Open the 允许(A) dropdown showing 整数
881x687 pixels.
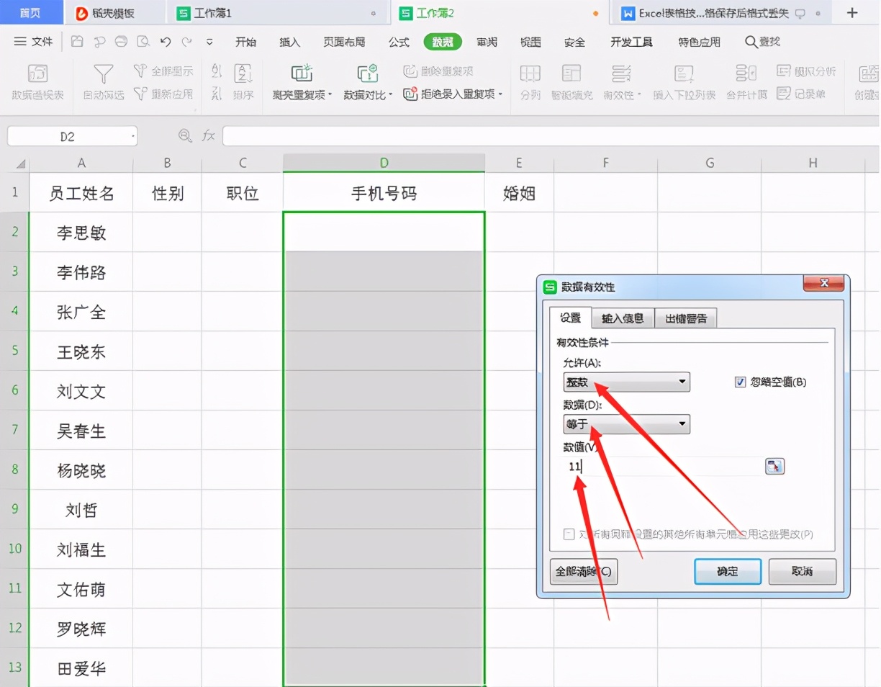626,382
